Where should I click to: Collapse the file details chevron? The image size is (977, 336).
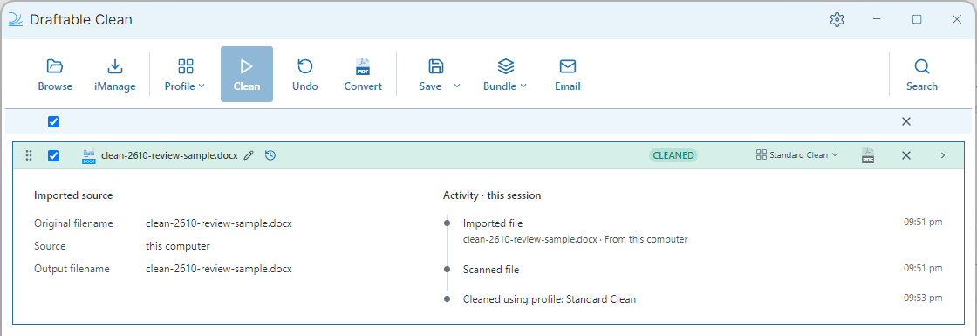coord(943,155)
